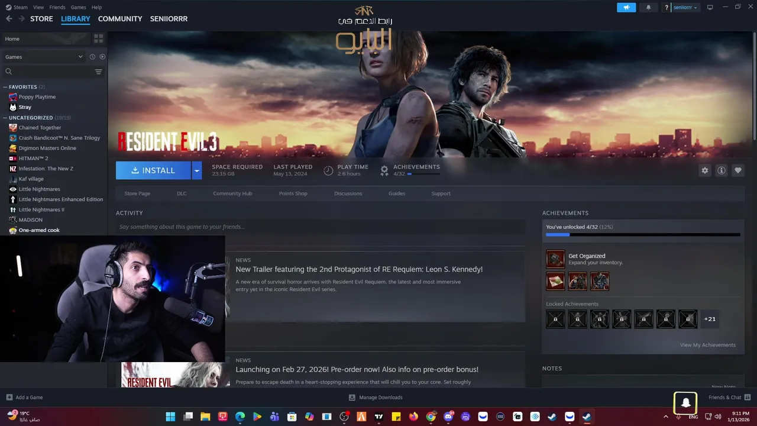
Task: Open Poppy Playtime from favorites
Action: click(37, 96)
